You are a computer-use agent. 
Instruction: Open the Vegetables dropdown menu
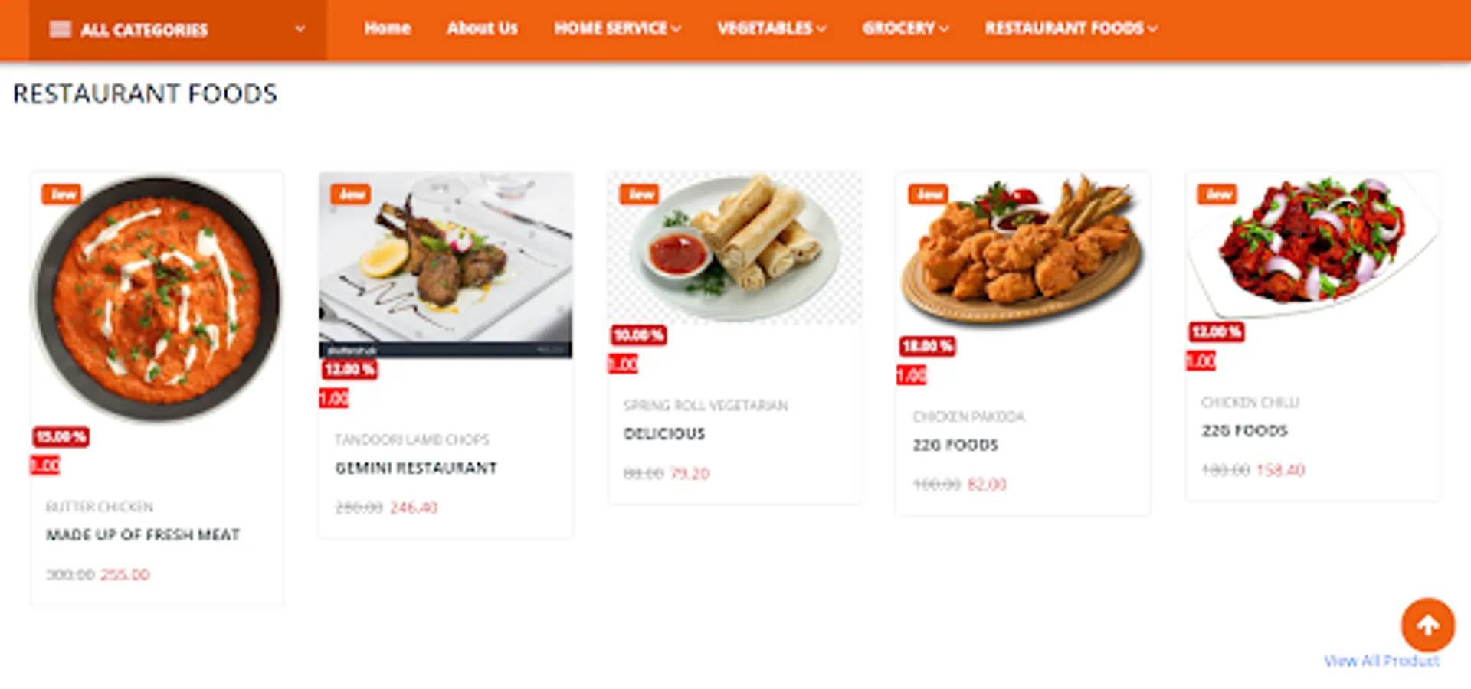click(772, 28)
